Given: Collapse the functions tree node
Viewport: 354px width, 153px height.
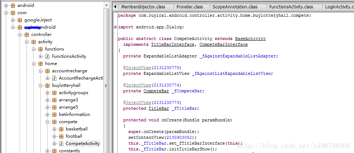Looking at the screenshot, I should pos(34,49).
